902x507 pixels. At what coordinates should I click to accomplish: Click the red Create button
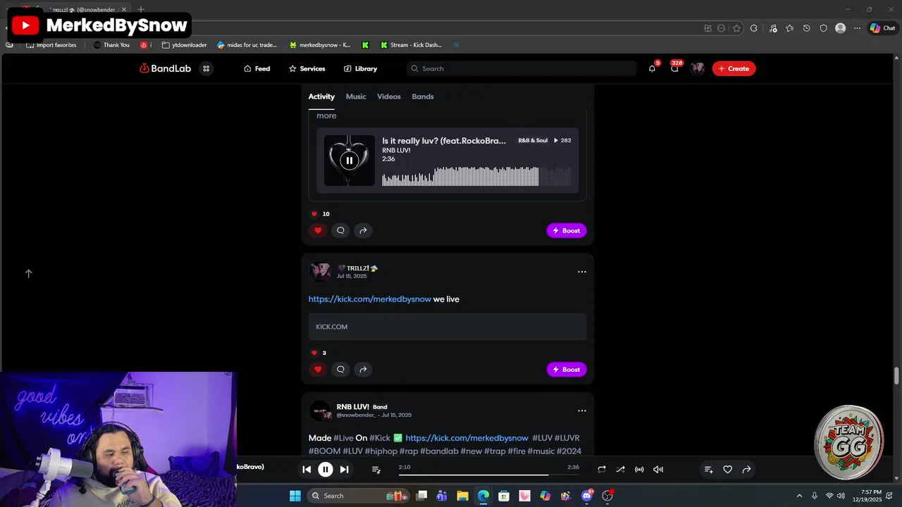pyautogui.click(x=734, y=68)
